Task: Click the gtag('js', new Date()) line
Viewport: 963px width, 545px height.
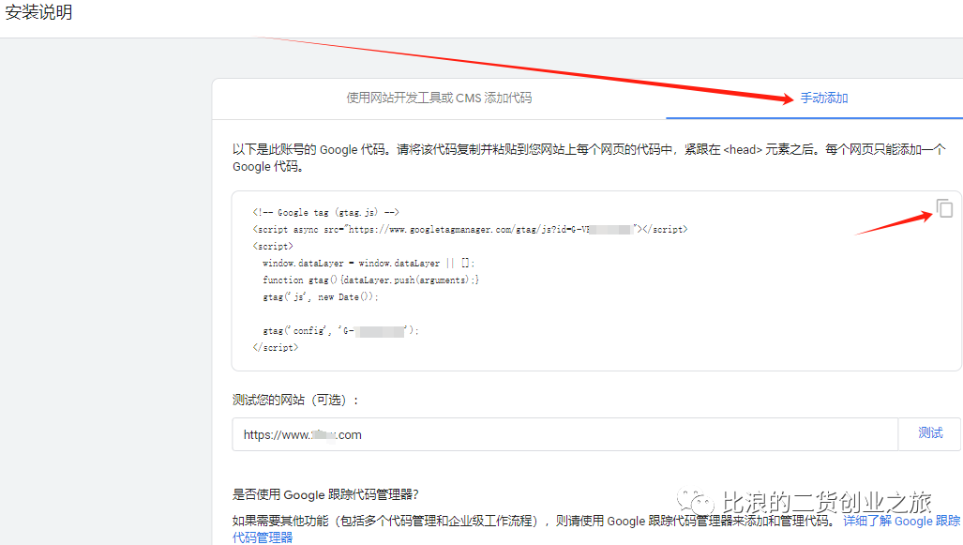Action: click(x=320, y=296)
